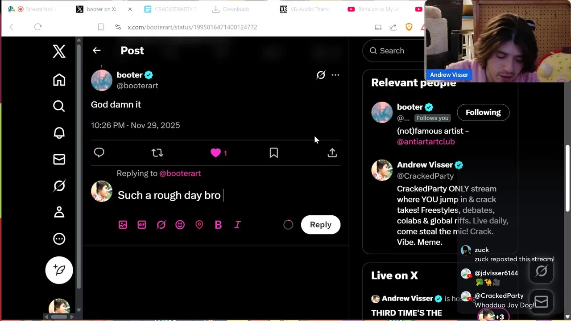Open the @CrackedParty handle

coord(425,176)
